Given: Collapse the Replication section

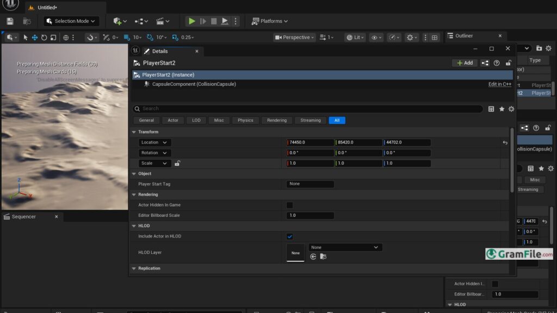Looking at the screenshot, I should (134, 268).
